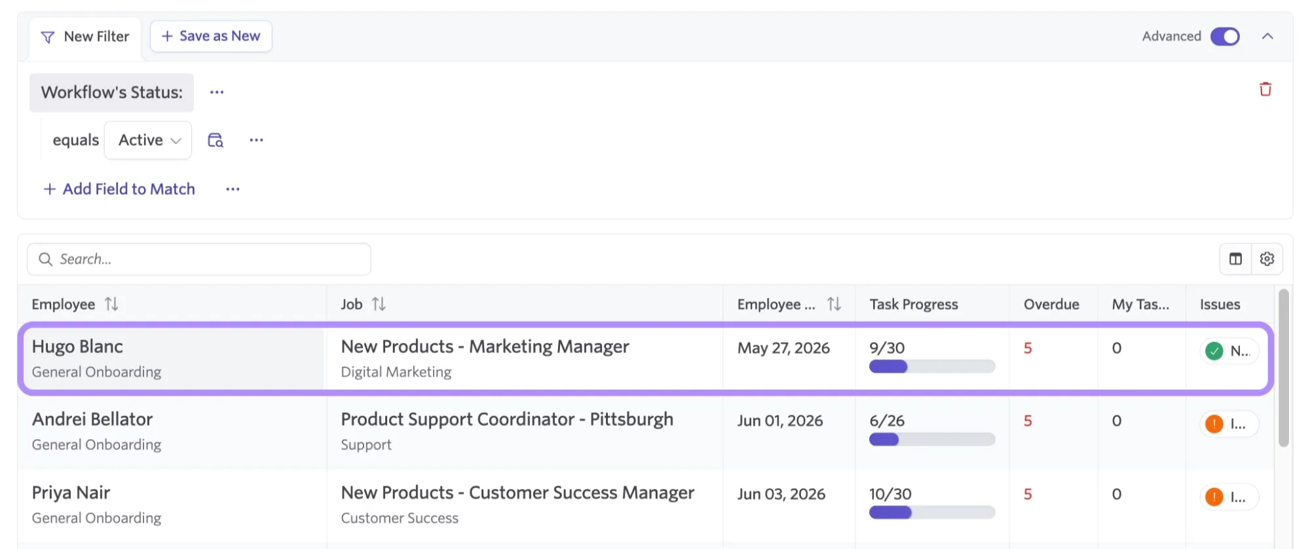This screenshot has width=1310, height=549.
Task: Click New Products - Customer Success Manager job
Action: pyautogui.click(x=517, y=493)
